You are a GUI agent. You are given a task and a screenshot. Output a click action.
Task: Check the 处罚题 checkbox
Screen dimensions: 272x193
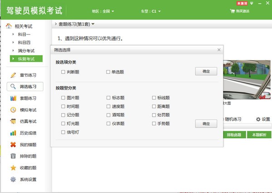154,115
